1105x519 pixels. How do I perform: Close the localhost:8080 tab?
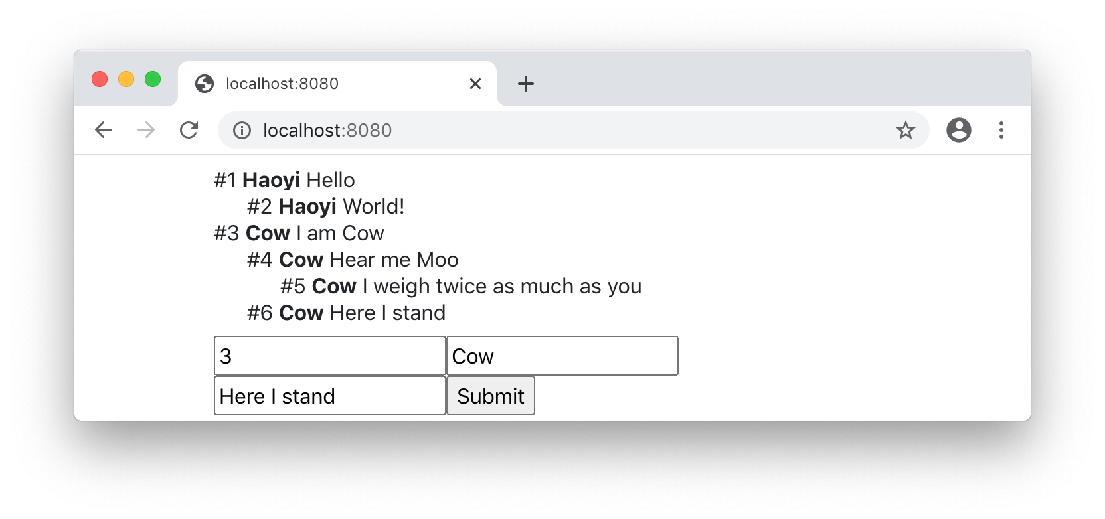click(475, 84)
